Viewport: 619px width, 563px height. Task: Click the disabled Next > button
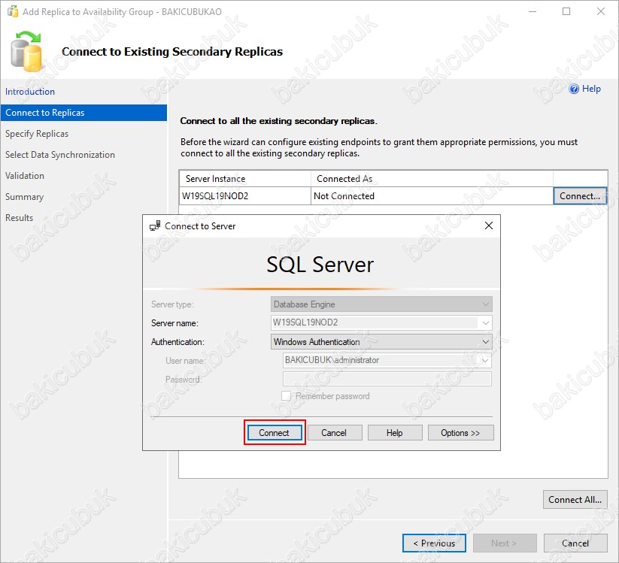[x=505, y=543]
